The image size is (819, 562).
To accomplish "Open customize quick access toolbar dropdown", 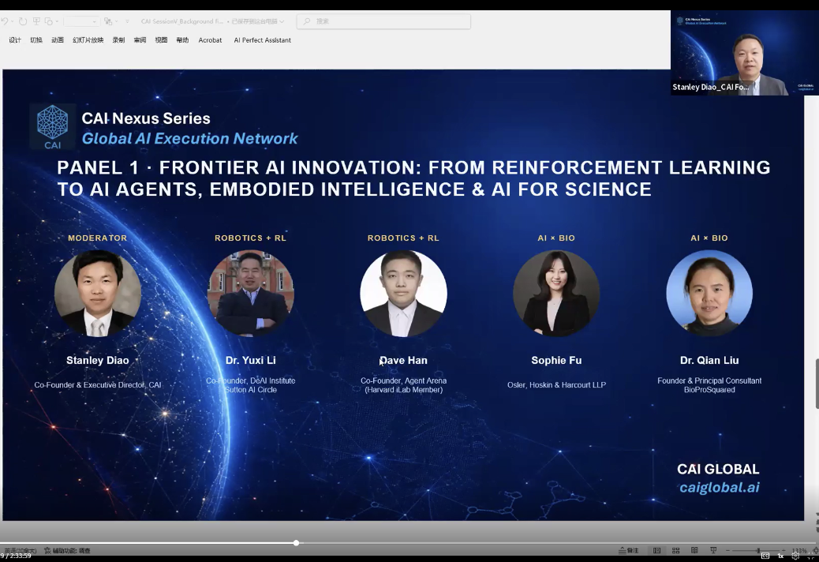I will click(127, 21).
